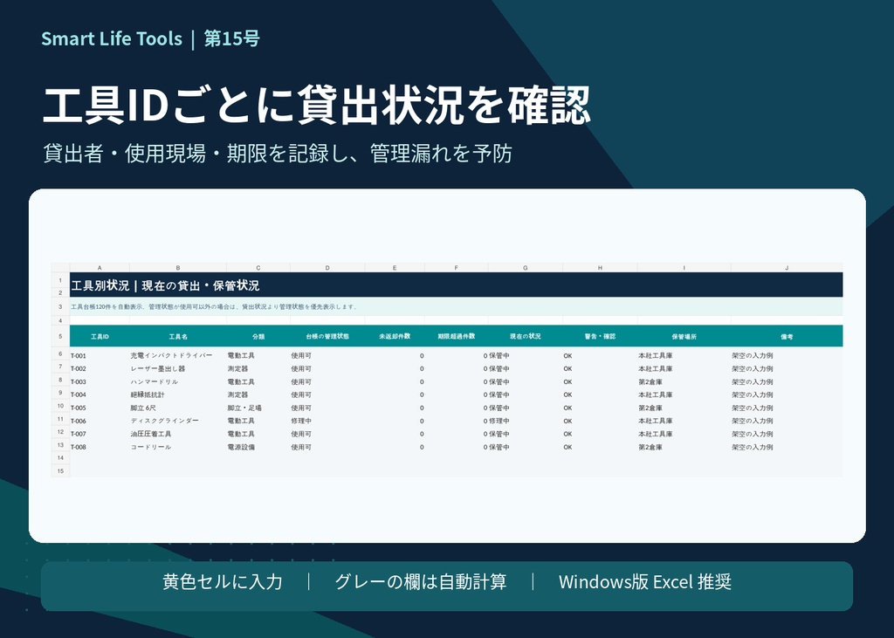Click 架空の入力例 note in T-005 row

click(787, 408)
